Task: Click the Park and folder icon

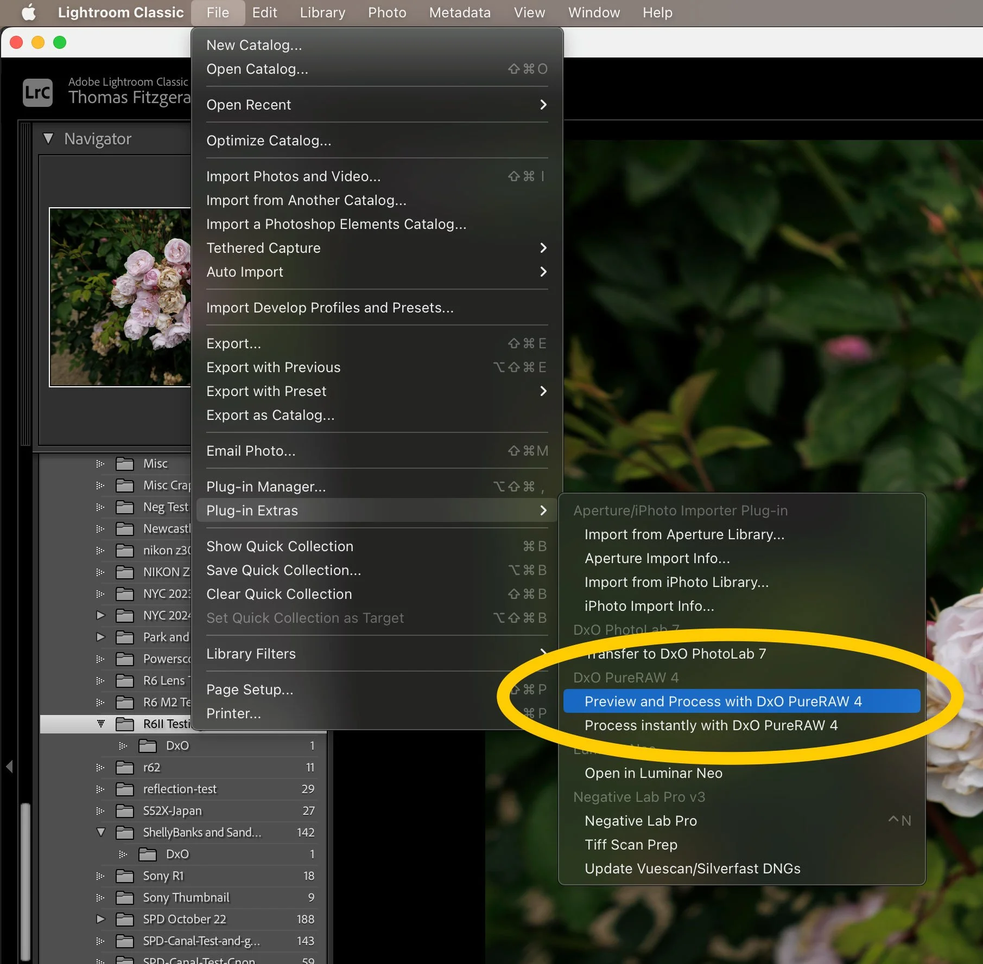Action: pos(125,637)
